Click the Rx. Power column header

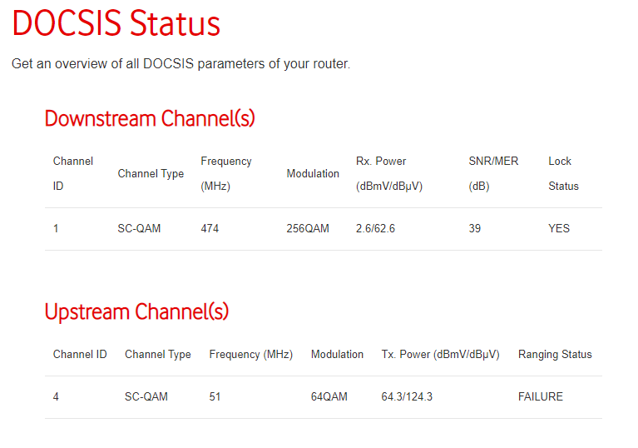(389, 173)
